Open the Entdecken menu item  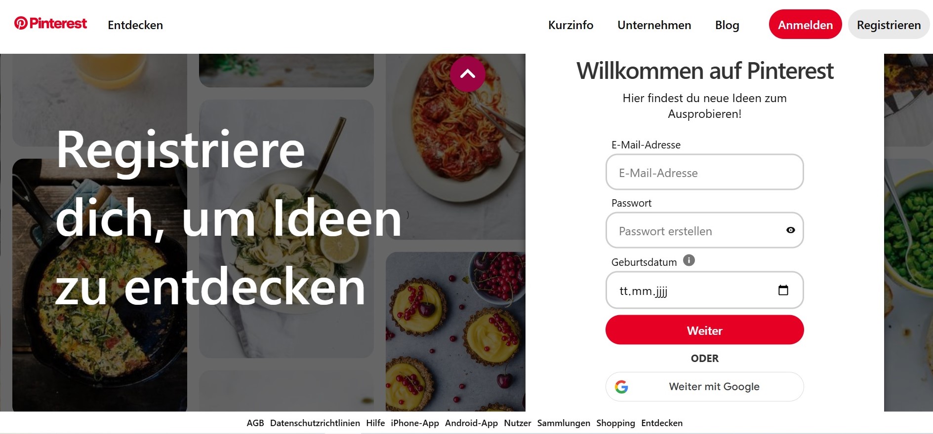click(135, 25)
